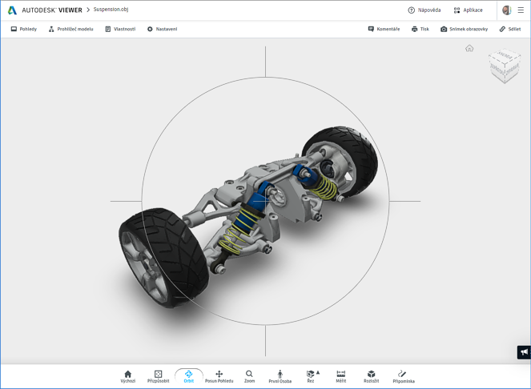
Task: Activate První Osoba first person tool
Action: tap(280, 376)
